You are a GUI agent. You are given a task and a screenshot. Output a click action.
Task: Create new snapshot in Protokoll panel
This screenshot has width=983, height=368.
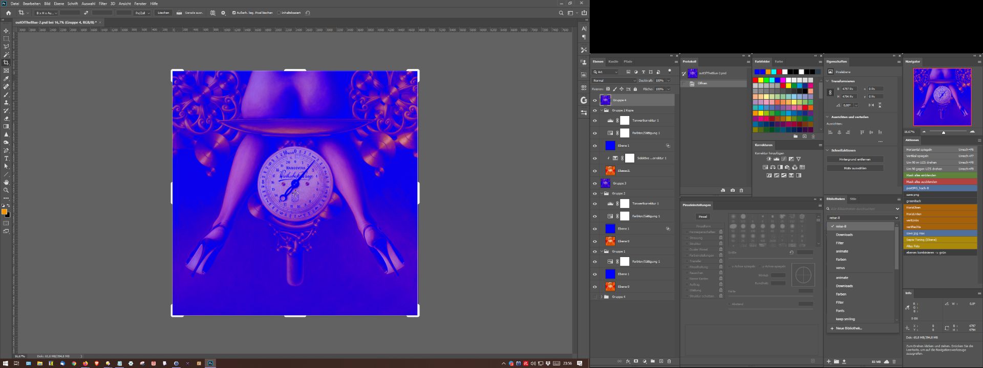tap(732, 190)
